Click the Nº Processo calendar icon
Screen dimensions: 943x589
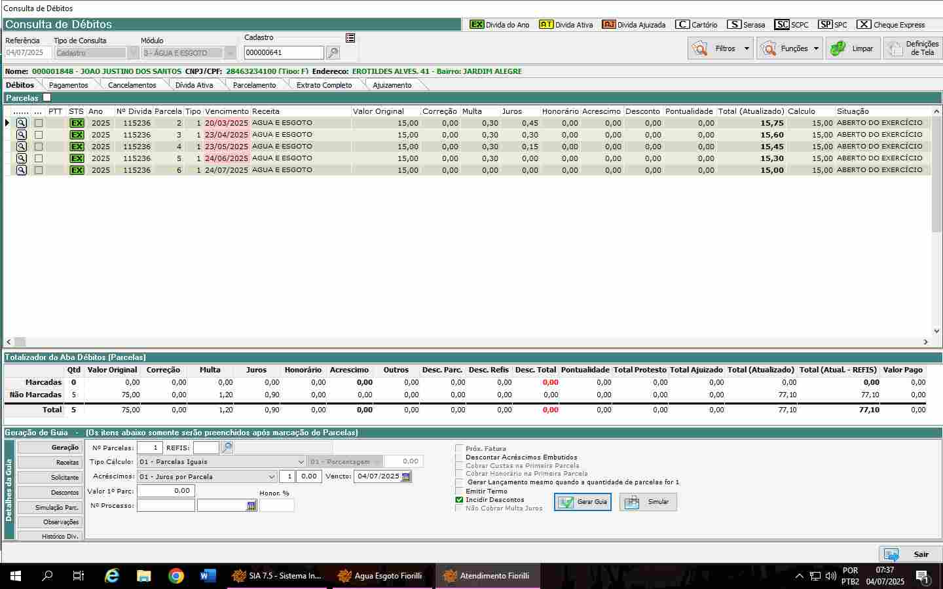pyautogui.click(x=251, y=506)
